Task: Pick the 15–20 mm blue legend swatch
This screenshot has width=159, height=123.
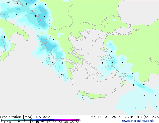Action: (39, 120)
